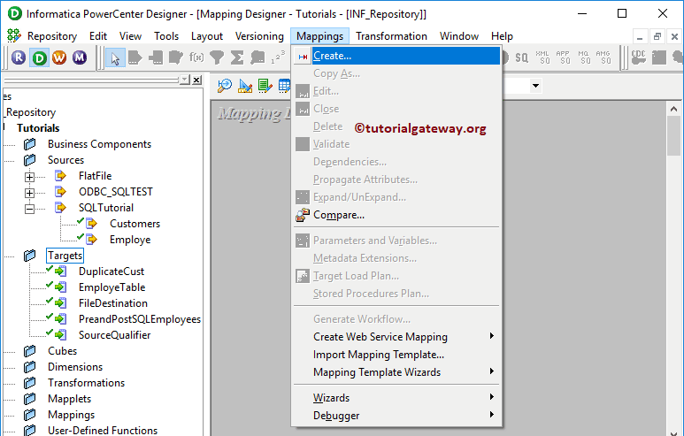Select the EmployeTable target
Viewport: 684px width, 436px height.
(x=111, y=287)
